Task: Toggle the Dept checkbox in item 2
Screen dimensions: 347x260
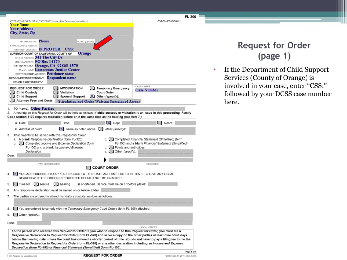Action: 109,123
